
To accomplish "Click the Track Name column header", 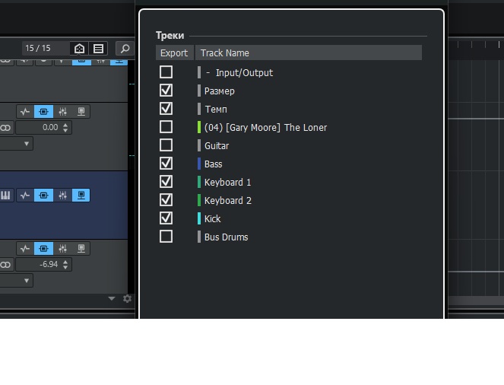I will tap(308, 52).
